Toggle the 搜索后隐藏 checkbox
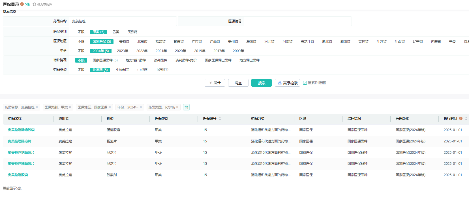469x205 pixels. (305, 83)
